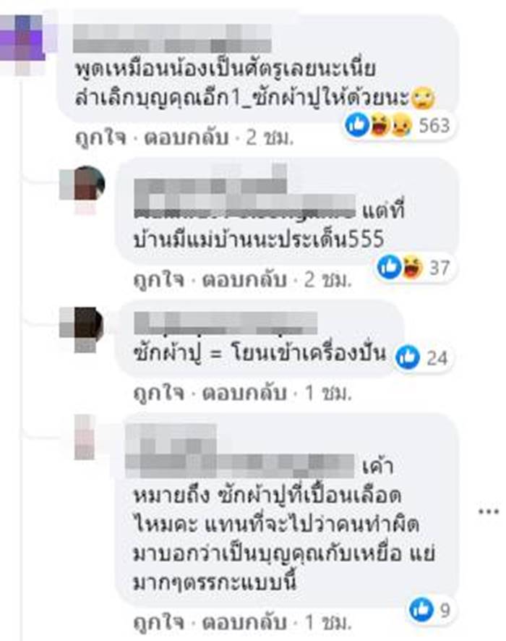Click the like icon showing 9 reactions

point(421,609)
